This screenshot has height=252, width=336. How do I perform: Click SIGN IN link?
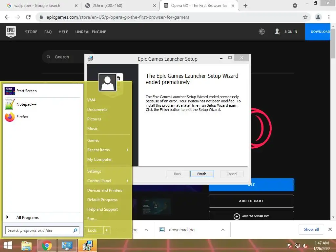click(291, 32)
